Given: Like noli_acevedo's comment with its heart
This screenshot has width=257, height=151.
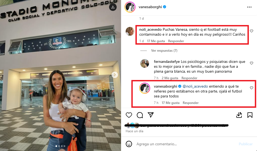Looking at the screenshot, I should 252,31.
